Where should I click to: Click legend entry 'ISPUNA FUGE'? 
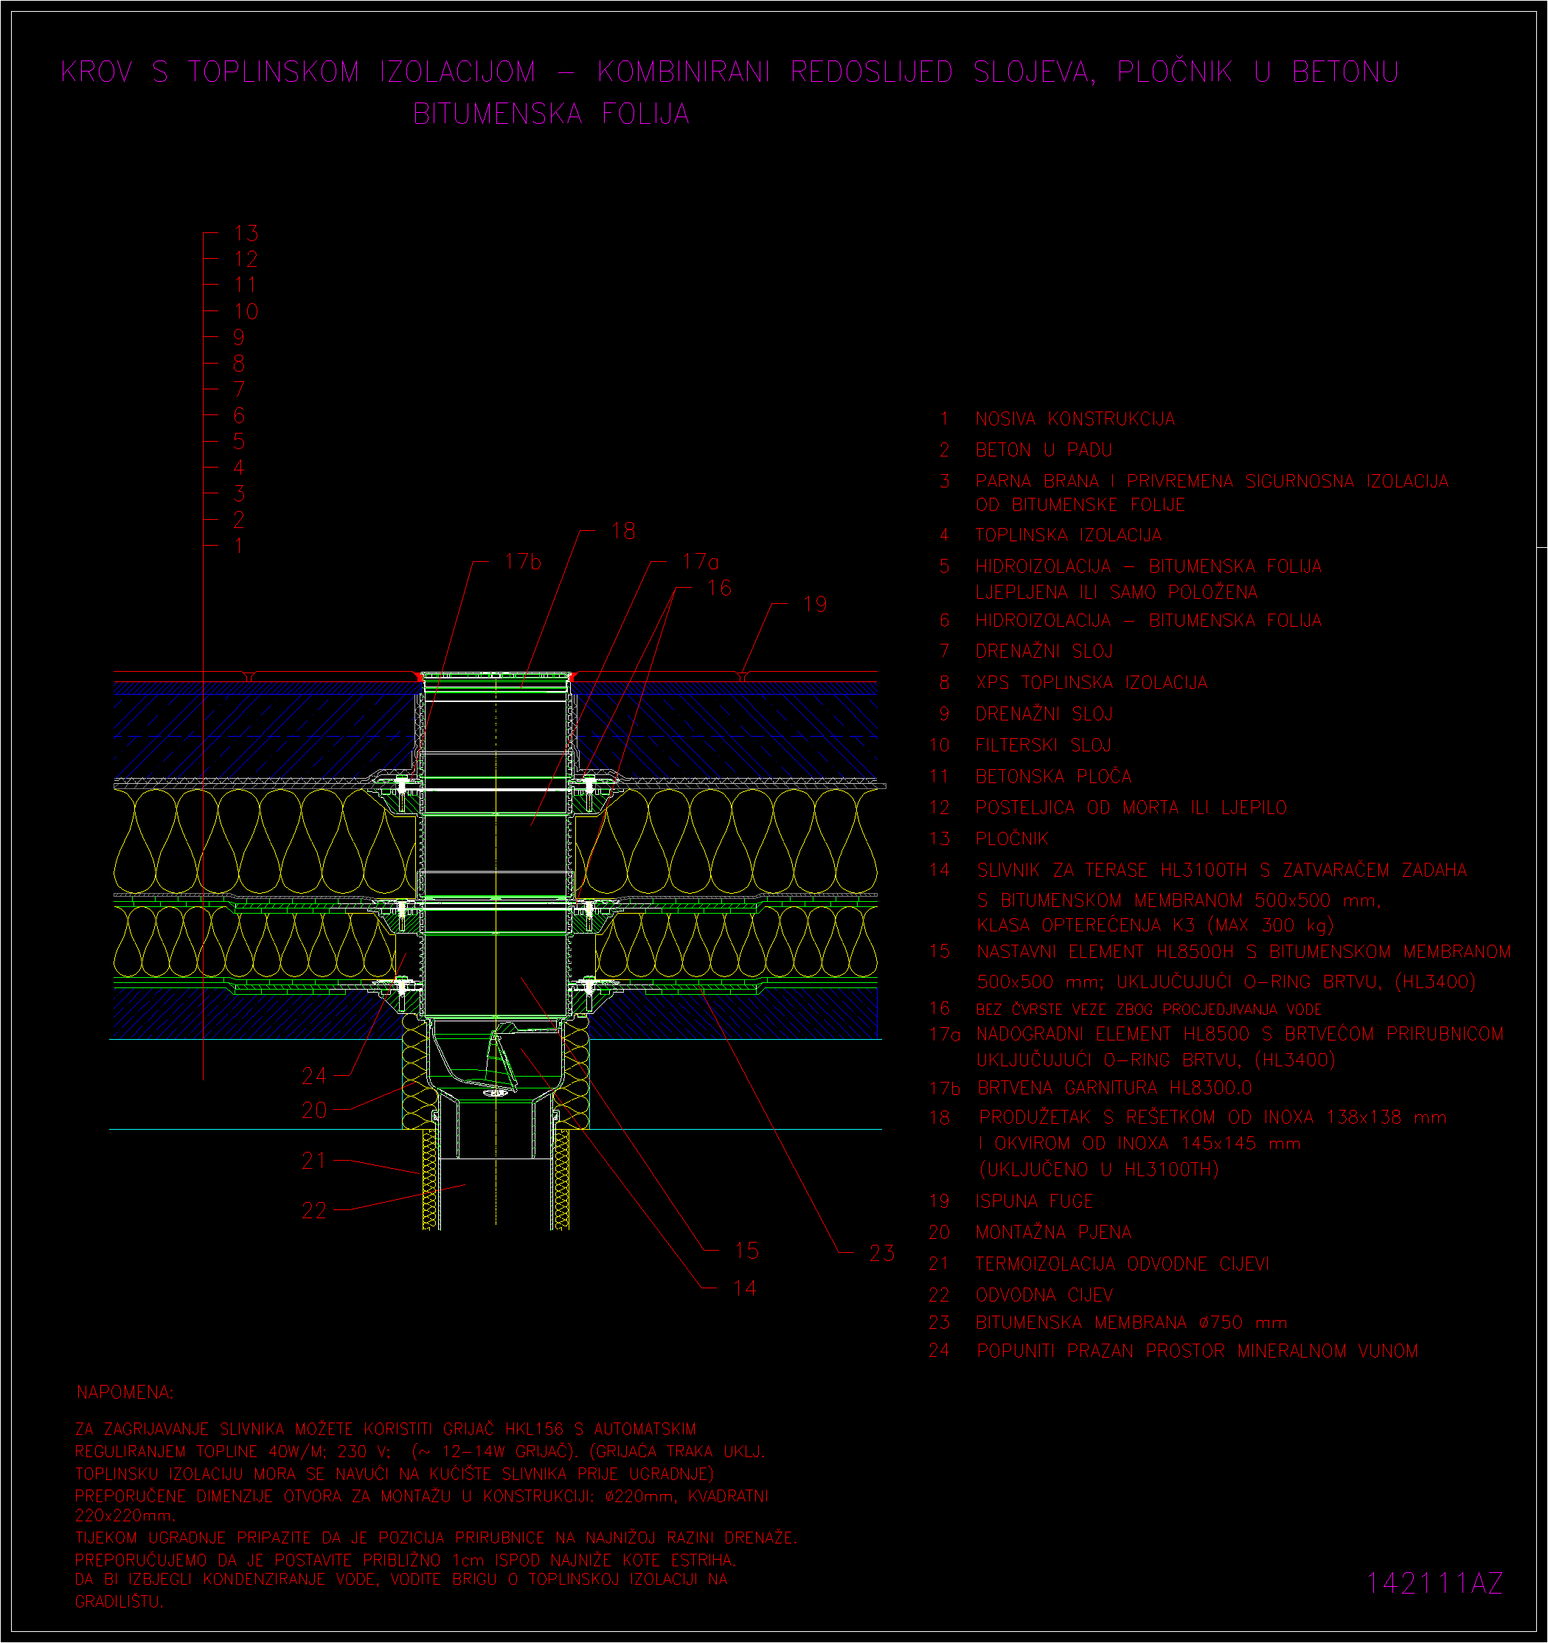coord(1034,1202)
